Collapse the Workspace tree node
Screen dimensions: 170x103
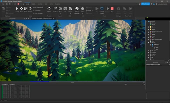tap(147, 21)
